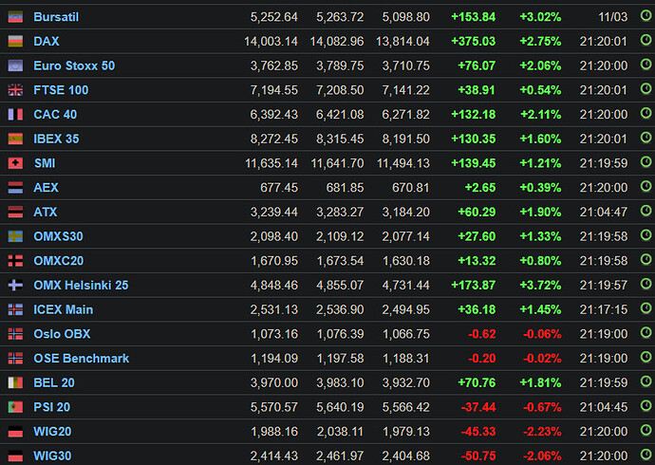Click the clock icon in ICEX Main row
Image resolution: width=655 pixels, height=465 pixels.
tap(646, 308)
